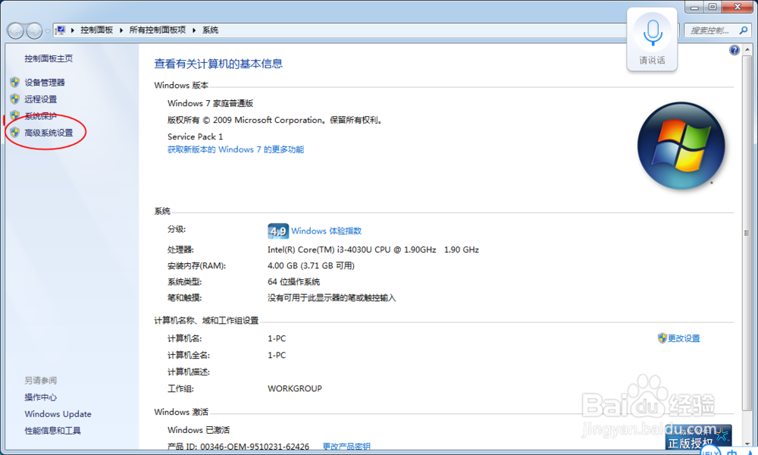Open 更改产品密钥 link

(x=346, y=447)
